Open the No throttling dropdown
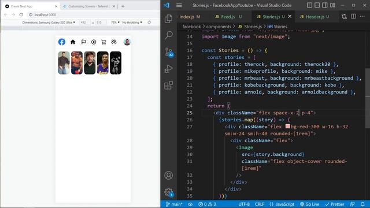Screen dimensions: 370x208 pos(132,23)
